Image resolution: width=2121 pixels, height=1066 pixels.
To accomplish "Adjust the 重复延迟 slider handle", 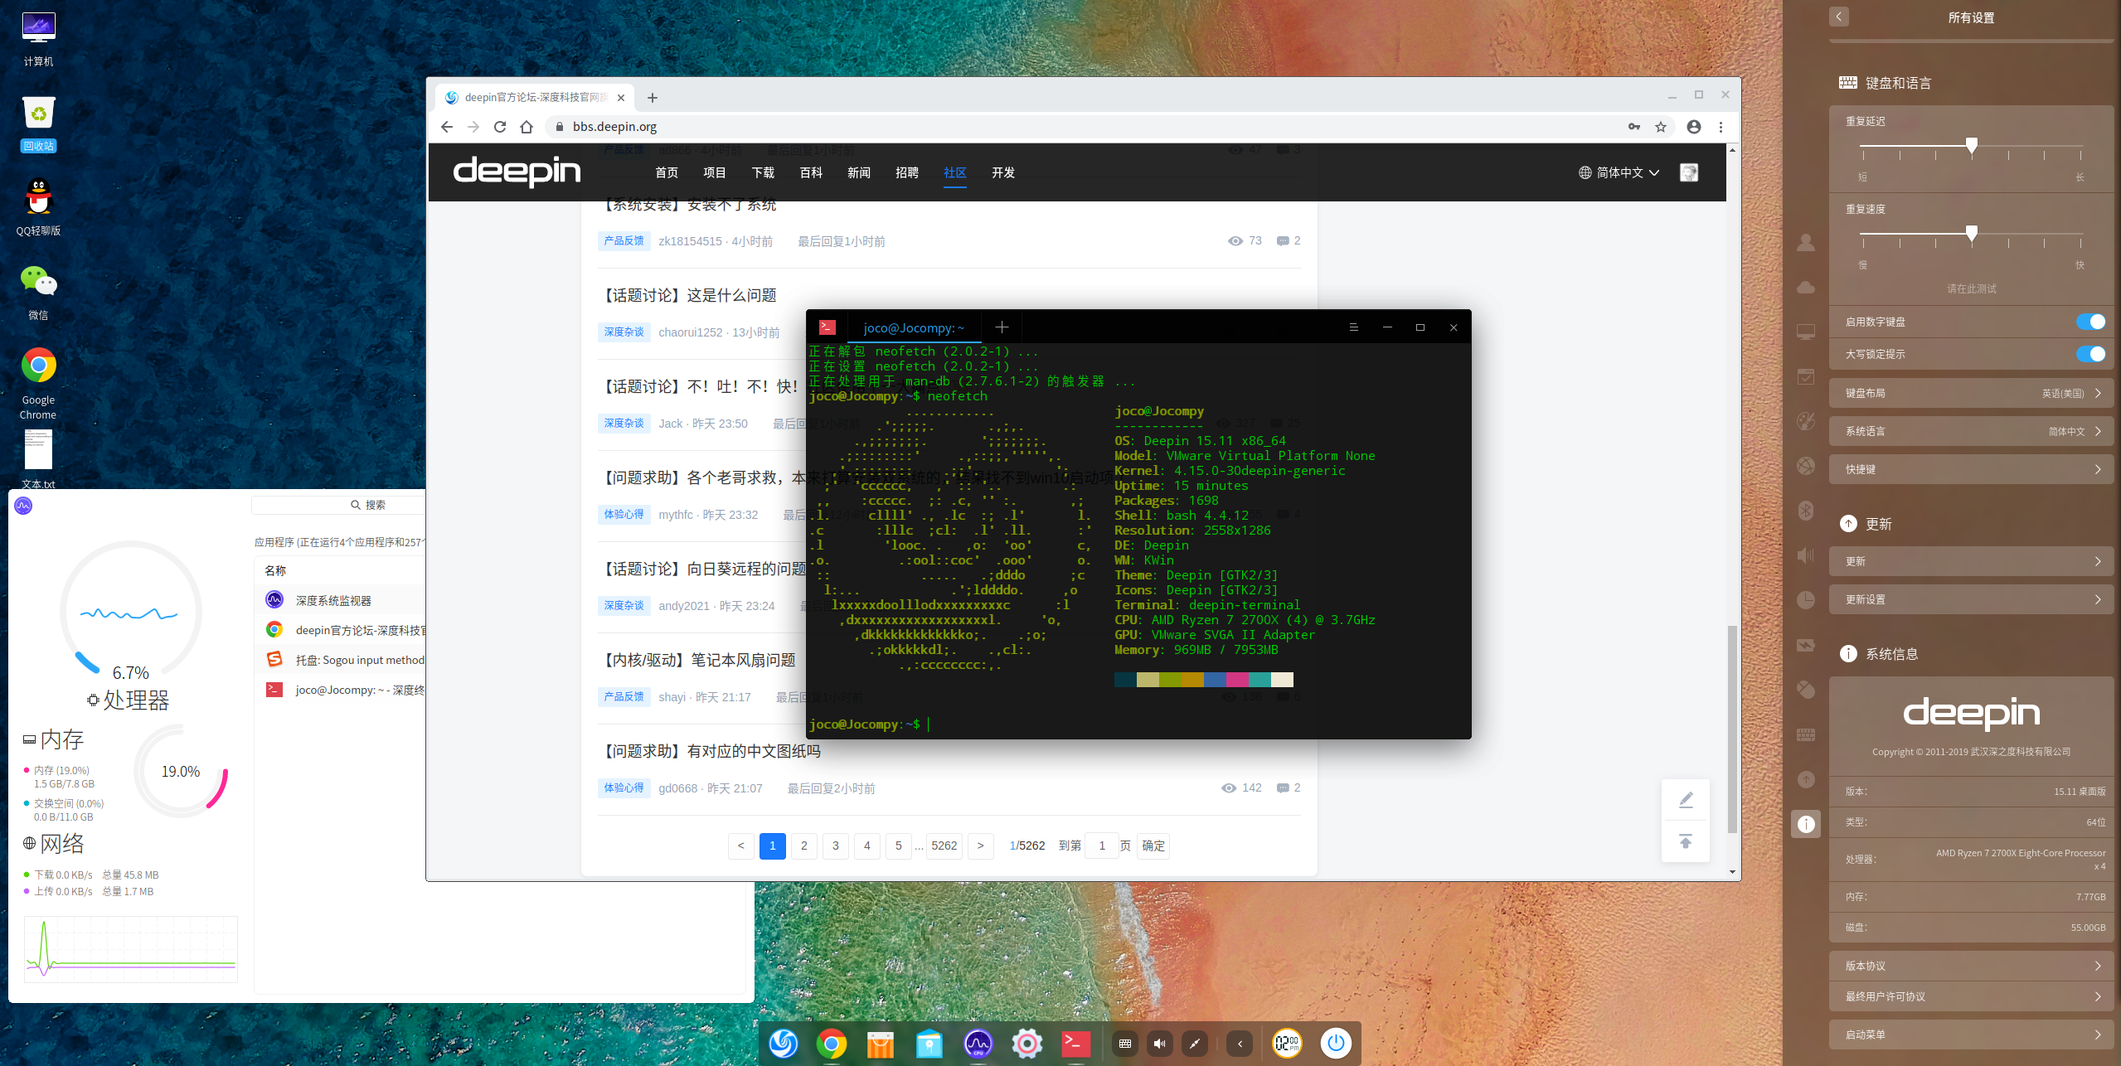I will point(1972,146).
